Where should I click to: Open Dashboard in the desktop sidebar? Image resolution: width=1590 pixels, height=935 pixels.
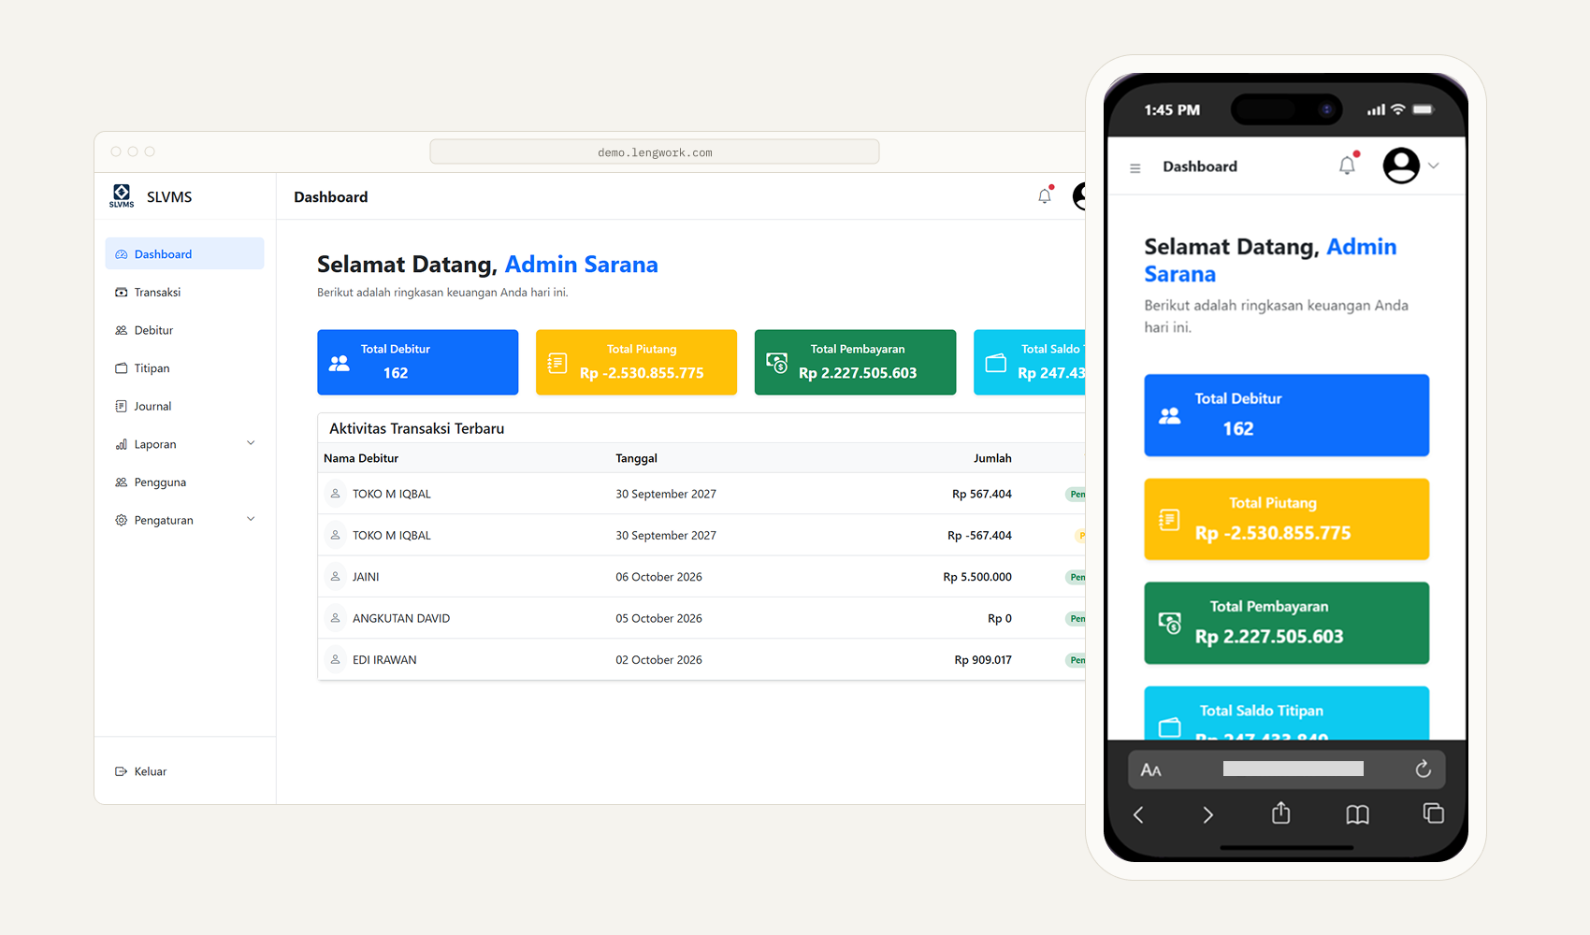(x=184, y=253)
